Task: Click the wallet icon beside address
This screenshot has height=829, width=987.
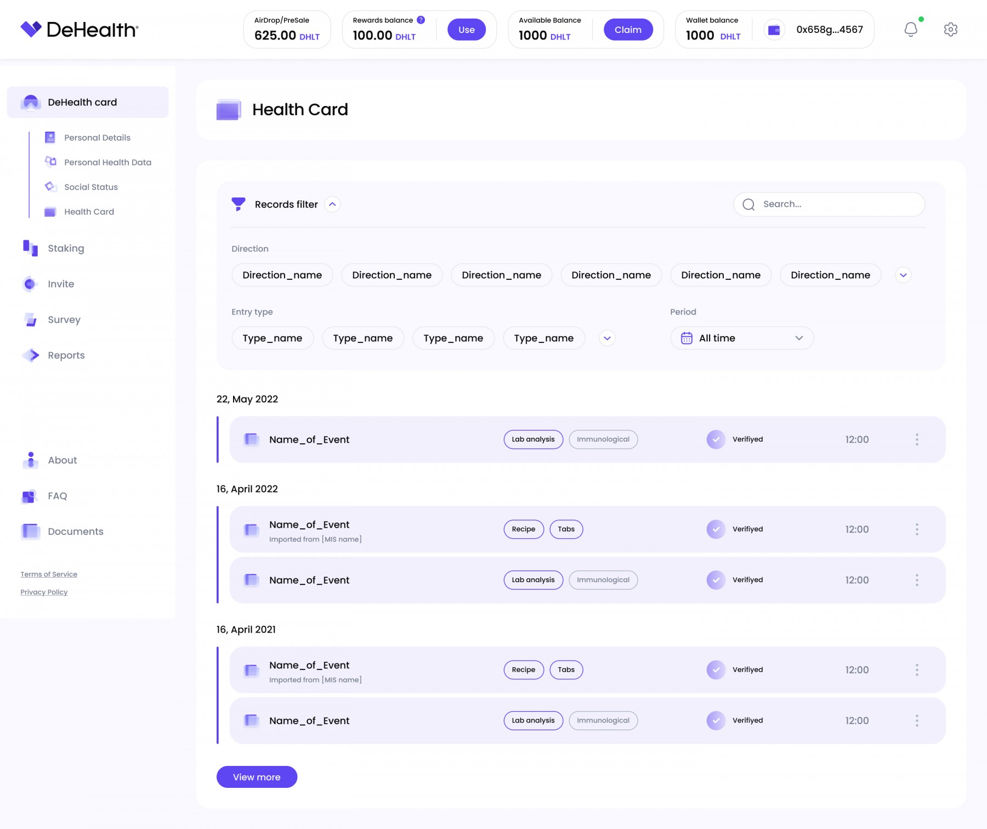Action: click(x=774, y=30)
